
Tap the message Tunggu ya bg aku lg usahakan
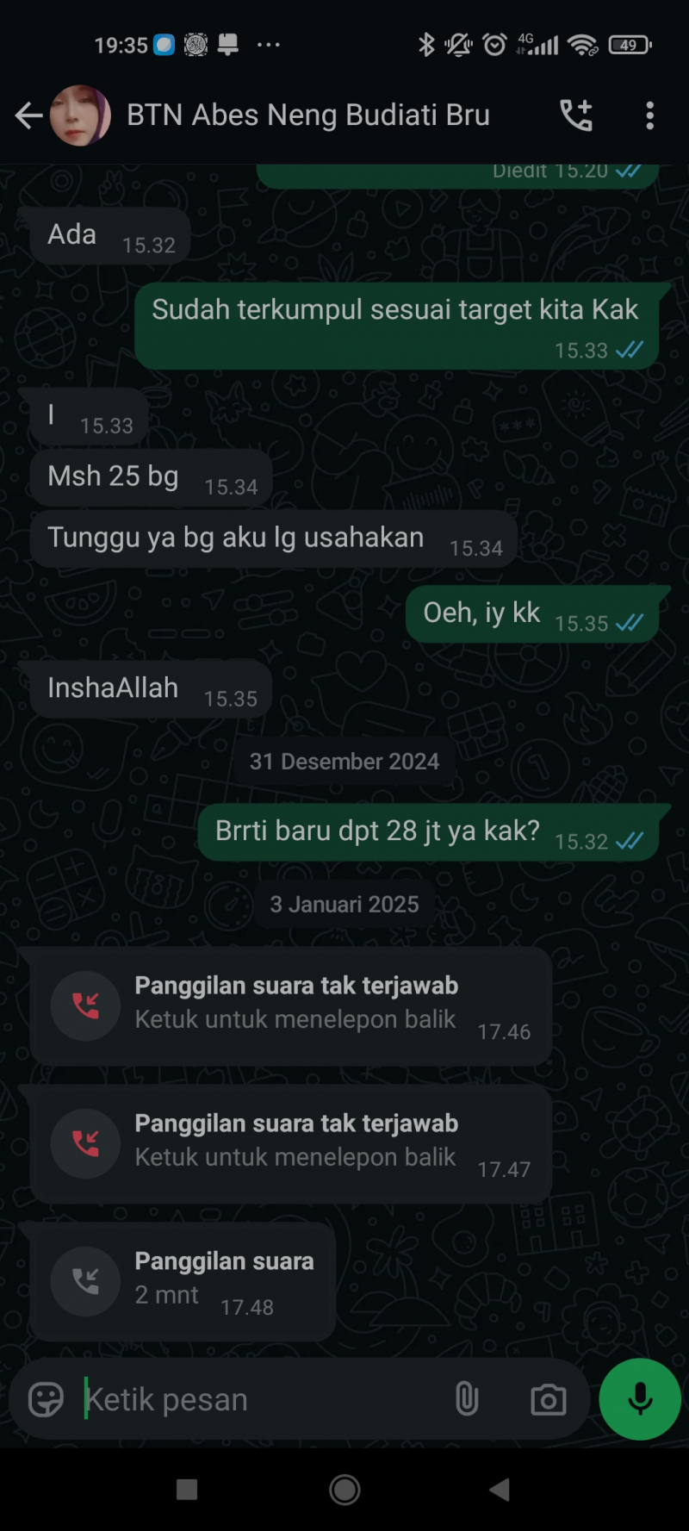(274, 538)
